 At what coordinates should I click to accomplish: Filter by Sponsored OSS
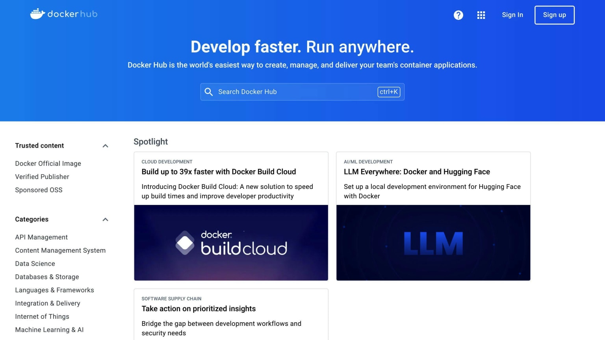(39, 190)
